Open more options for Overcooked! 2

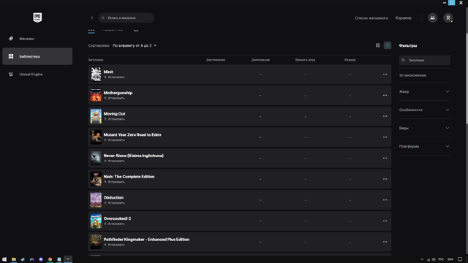(385, 221)
